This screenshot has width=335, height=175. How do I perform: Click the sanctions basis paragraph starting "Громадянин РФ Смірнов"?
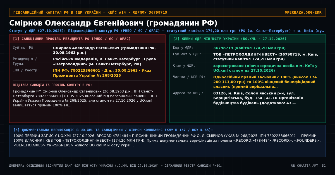point(85,98)
